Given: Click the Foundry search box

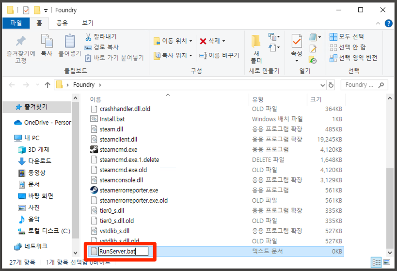Looking at the screenshot, I should [364, 85].
